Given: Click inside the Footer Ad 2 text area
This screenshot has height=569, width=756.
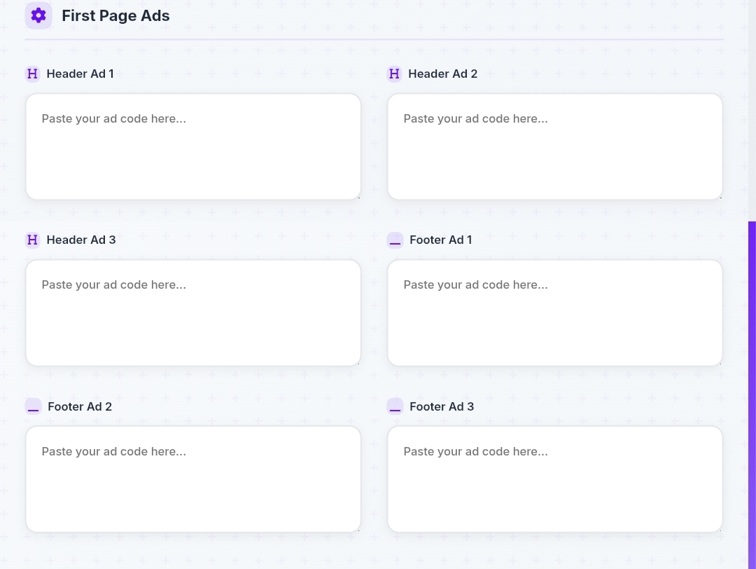Looking at the screenshot, I should pyautogui.click(x=192, y=479).
